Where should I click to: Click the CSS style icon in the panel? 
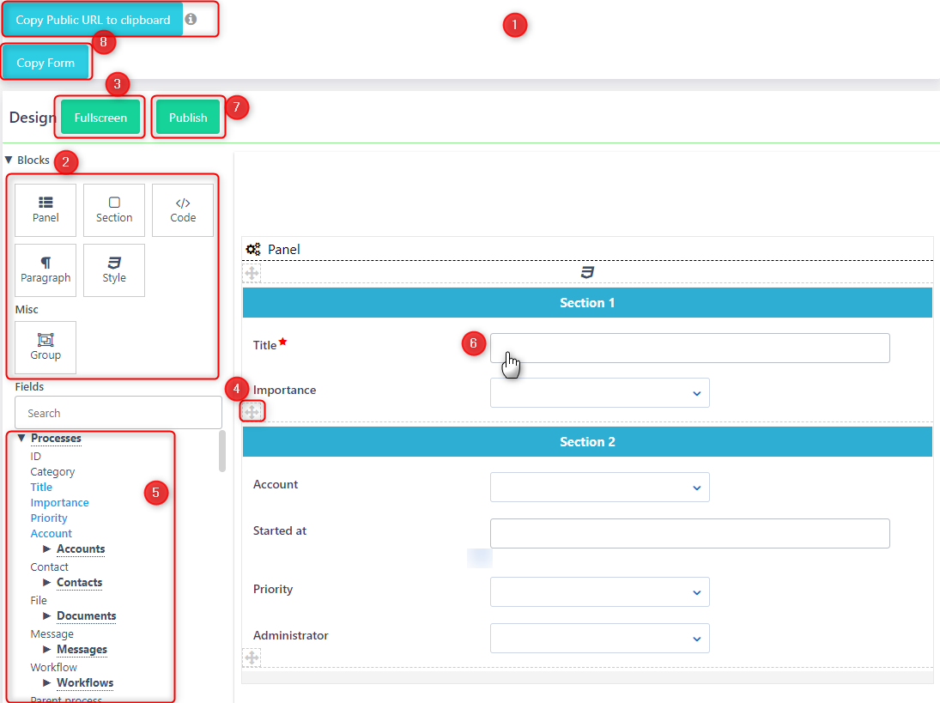[587, 273]
